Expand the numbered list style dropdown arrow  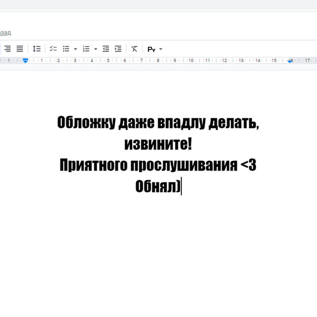[96, 49]
